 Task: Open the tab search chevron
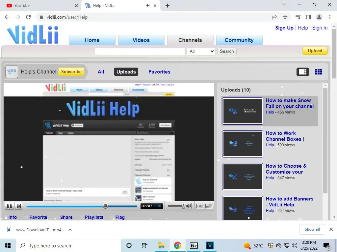[284, 5]
